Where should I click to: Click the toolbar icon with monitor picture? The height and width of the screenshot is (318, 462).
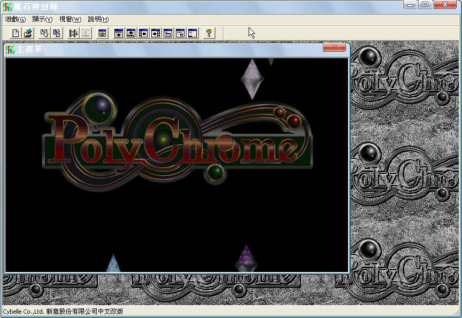(103, 33)
